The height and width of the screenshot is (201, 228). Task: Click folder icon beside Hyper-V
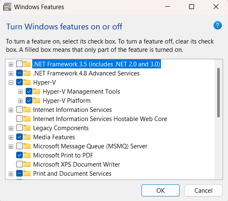click(x=27, y=82)
